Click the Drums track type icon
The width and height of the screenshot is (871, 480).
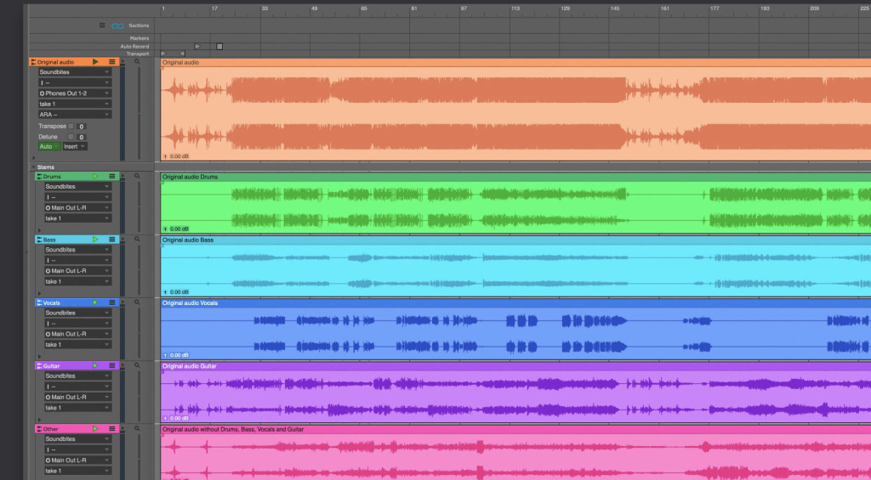coord(39,177)
